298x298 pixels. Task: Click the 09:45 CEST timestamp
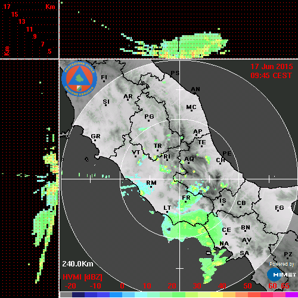click(x=271, y=76)
